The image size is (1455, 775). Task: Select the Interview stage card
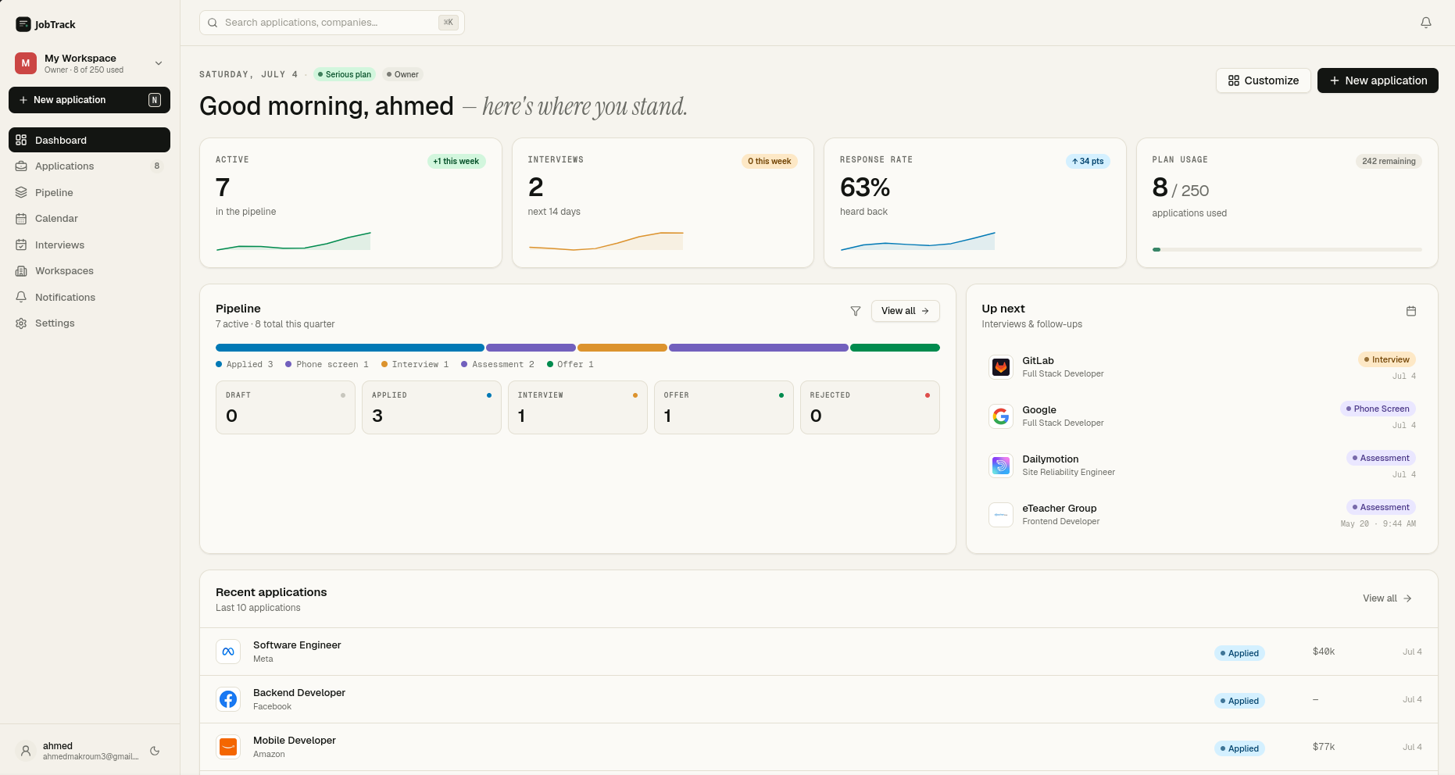click(577, 407)
